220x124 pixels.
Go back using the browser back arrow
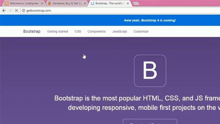[4, 11]
